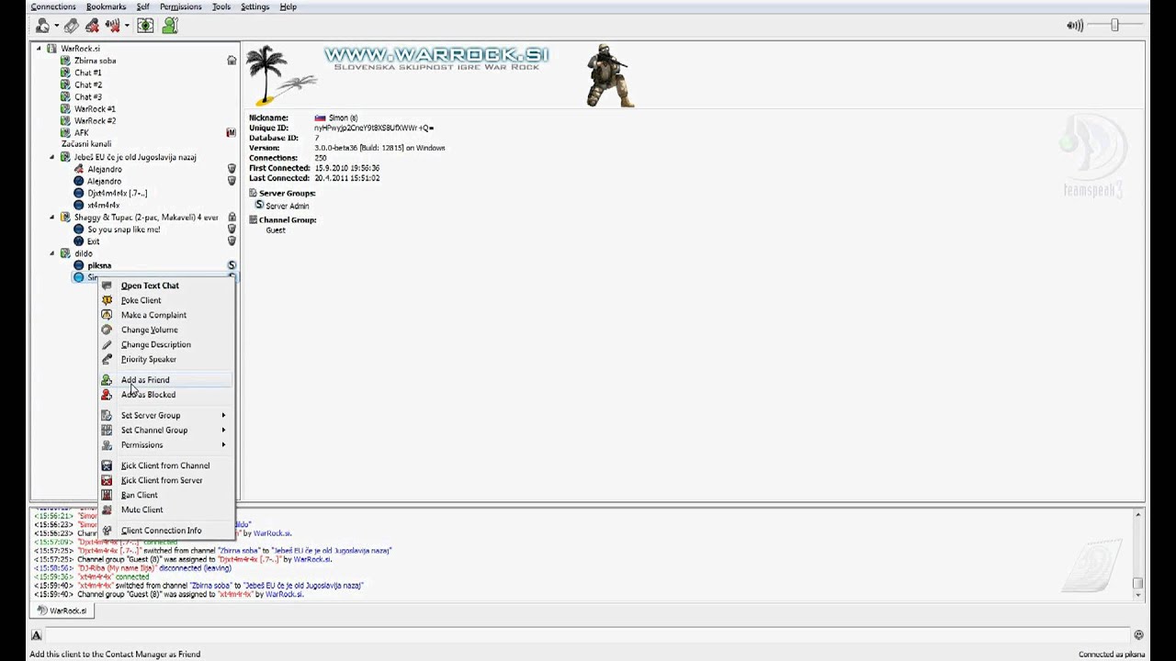This screenshot has width=1176, height=661.
Task: Select user 'So you snap like me!'
Action: point(123,230)
